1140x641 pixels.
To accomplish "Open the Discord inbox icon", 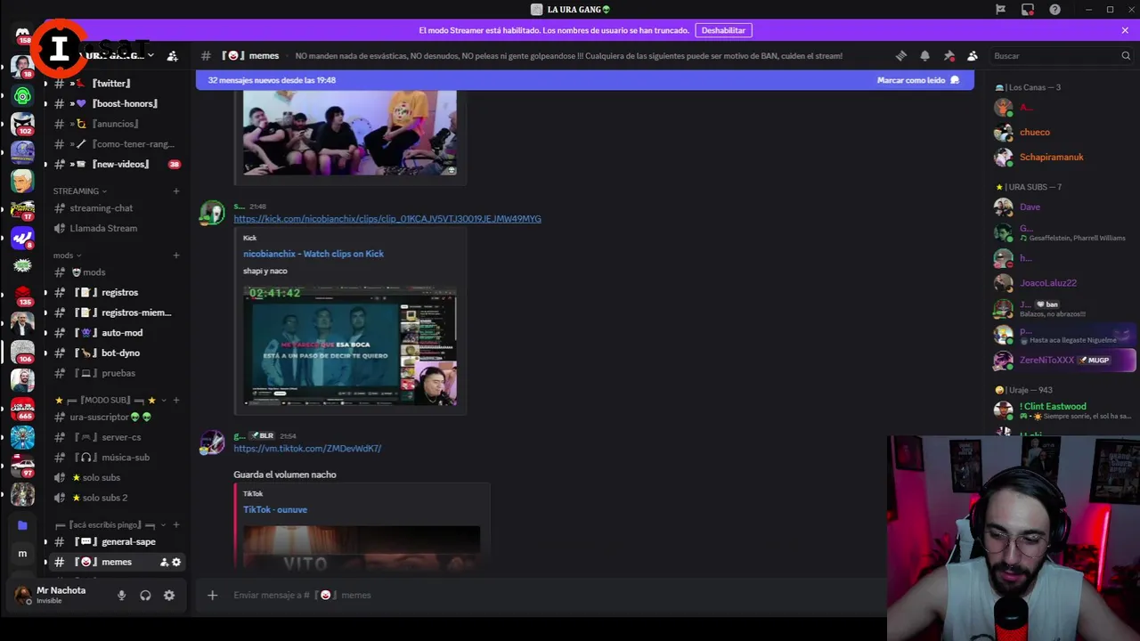I will tap(1028, 9).
